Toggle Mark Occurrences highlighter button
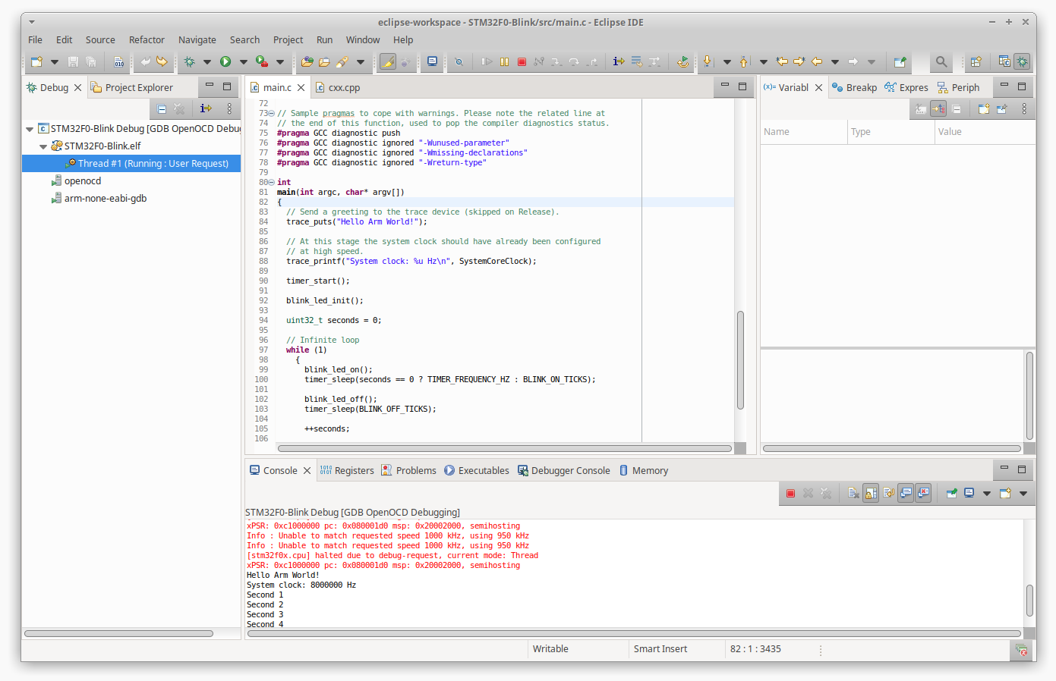This screenshot has height=681, width=1056. coord(388,61)
